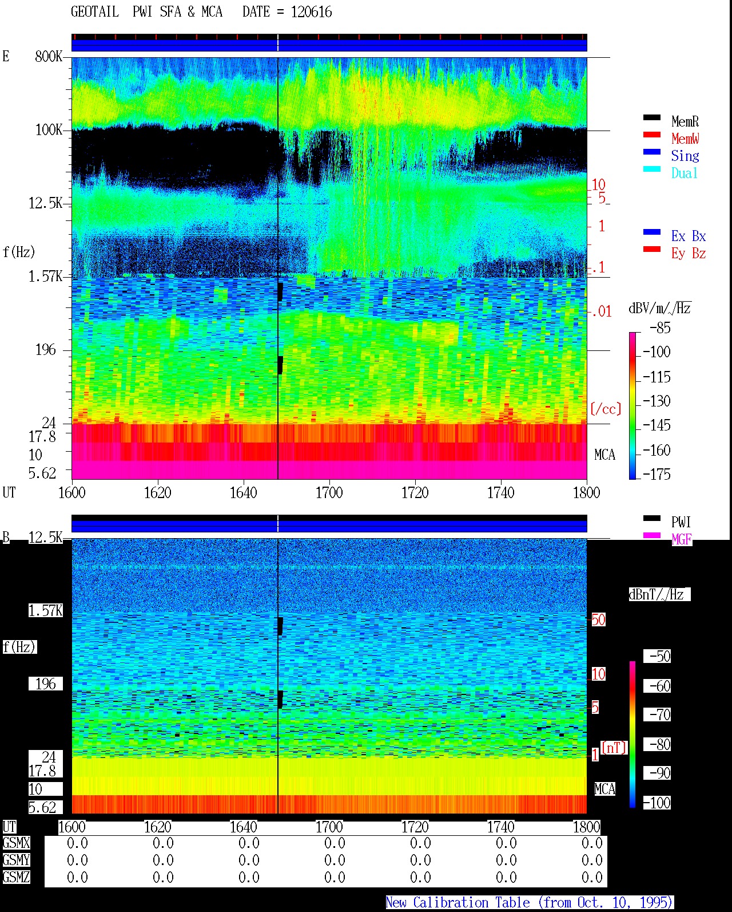Click the Dual legend label
This screenshot has width=732, height=912.
click(685, 173)
